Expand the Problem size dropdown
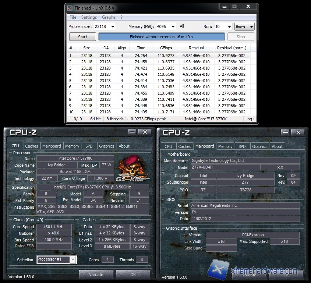This screenshot has height=283, width=311. point(113,27)
